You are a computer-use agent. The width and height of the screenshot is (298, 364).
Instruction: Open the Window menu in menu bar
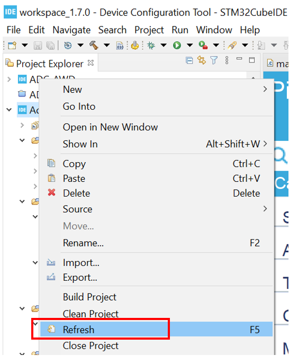coord(214,30)
